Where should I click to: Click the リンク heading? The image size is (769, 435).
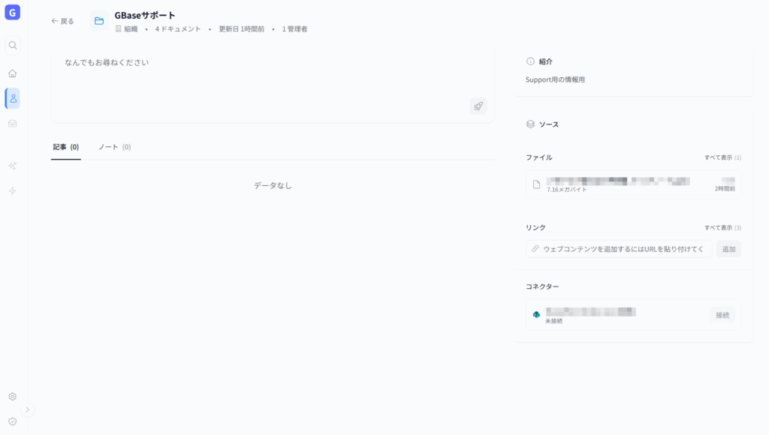pyautogui.click(x=535, y=228)
